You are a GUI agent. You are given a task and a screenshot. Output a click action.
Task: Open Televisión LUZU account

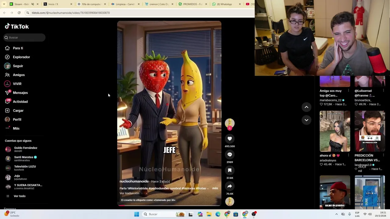point(21,168)
